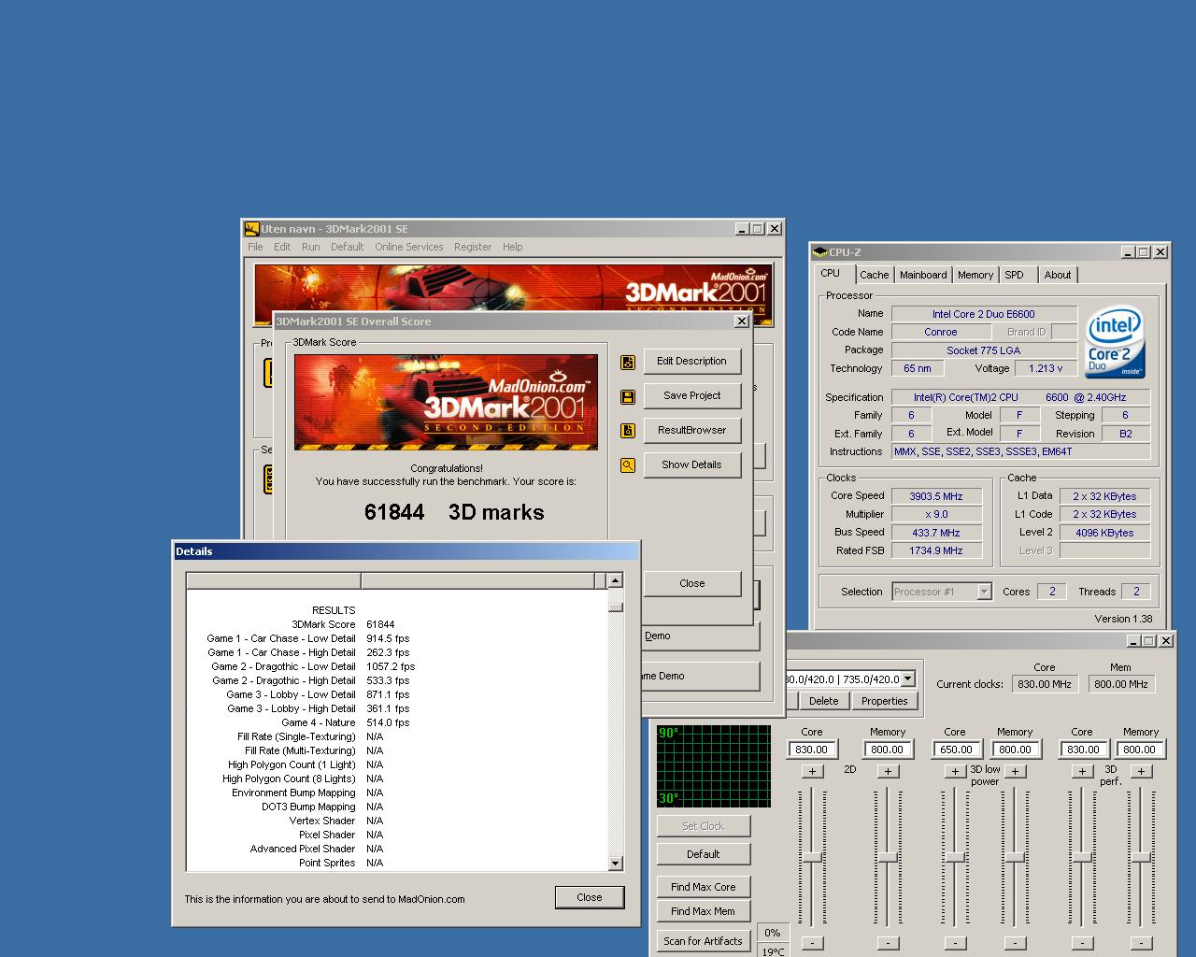This screenshot has height=957, width=1196.
Task: Open the Run menu in 3DMark2001
Action: [310, 247]
